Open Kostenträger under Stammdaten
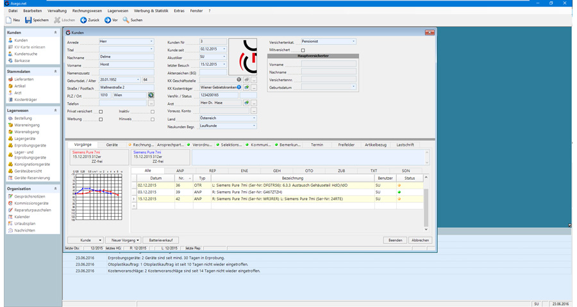The height and width of the screenshot is (307, 577). click(x=26, y=100)
